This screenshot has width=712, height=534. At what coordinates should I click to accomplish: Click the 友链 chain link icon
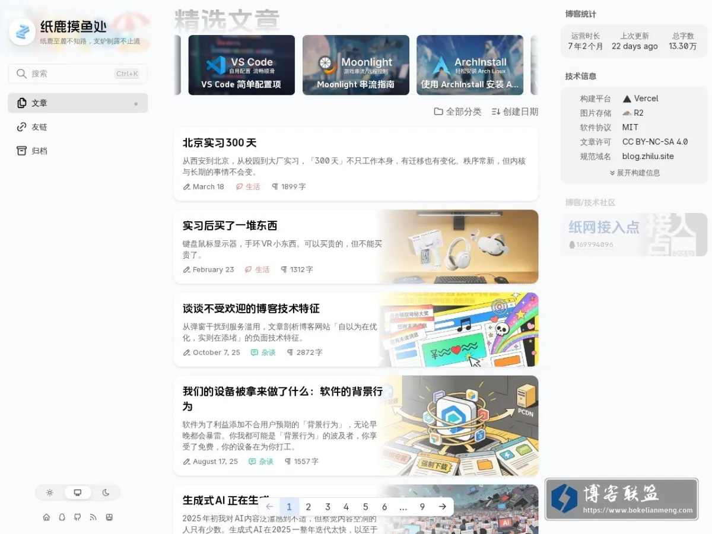coord(22,127)
